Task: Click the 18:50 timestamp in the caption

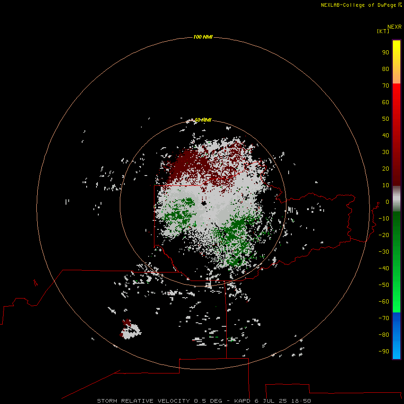Action: pos(301,401)
